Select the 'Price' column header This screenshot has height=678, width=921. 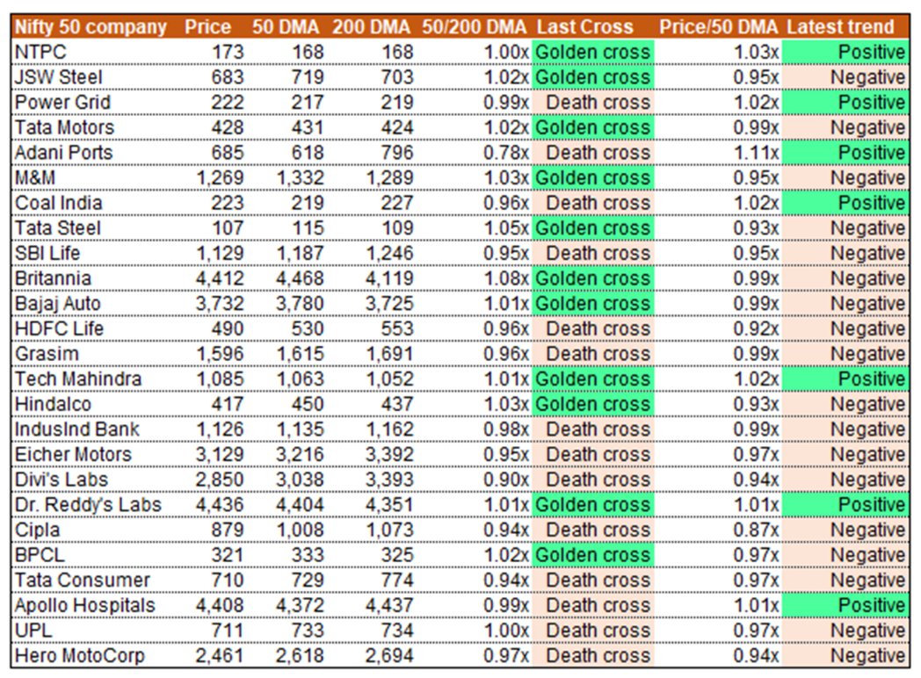[x=208, y=27]
